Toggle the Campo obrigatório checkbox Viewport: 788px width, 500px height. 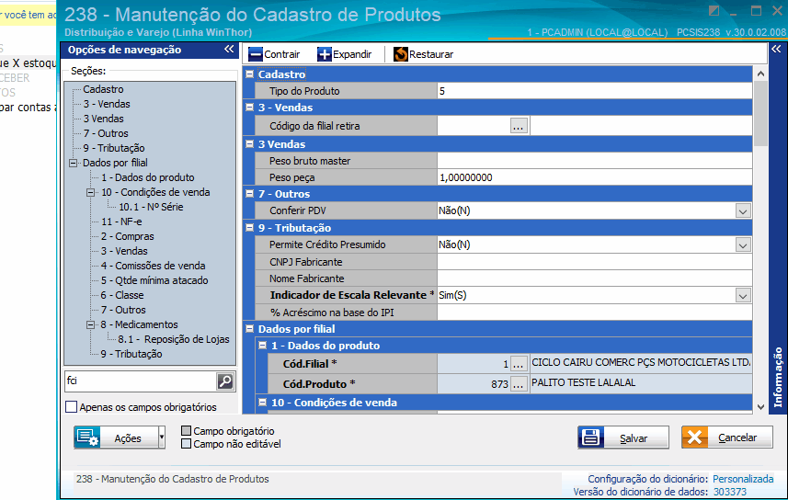[186, 431]
